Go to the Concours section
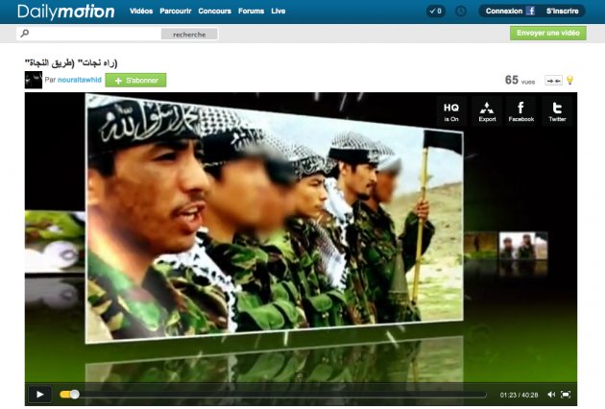 (x=214, y=12)
